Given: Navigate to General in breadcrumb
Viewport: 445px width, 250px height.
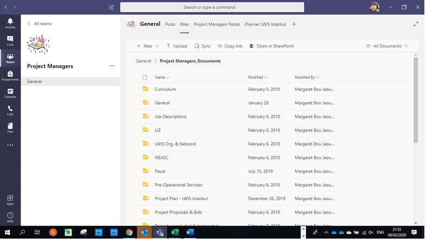Looking at the screenshot, I should tap(143, 61).
